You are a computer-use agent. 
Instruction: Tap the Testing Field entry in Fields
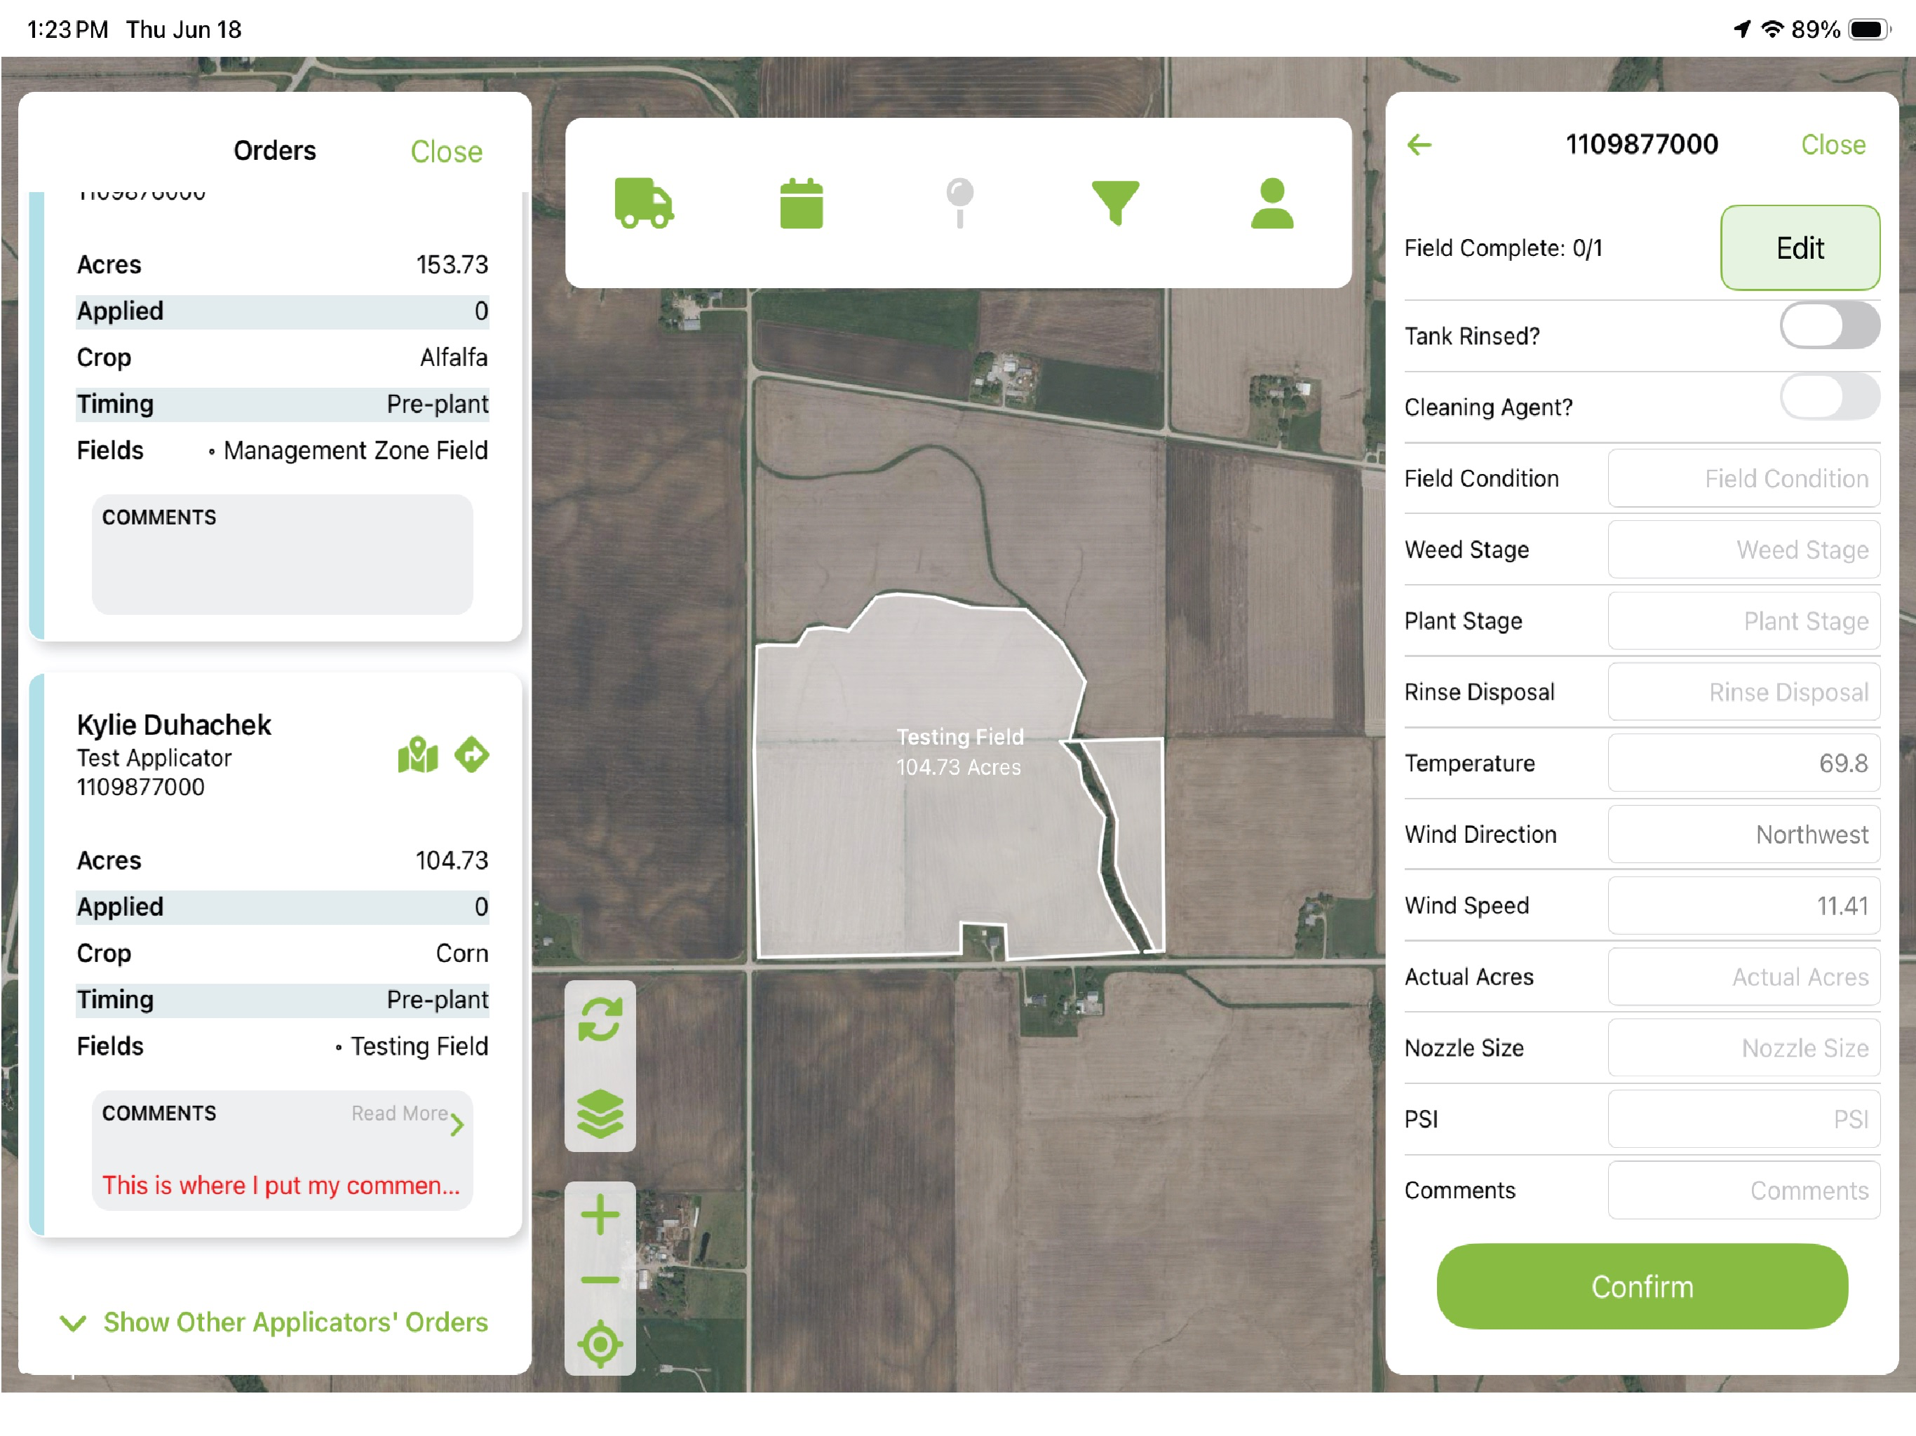[419, 1046]
